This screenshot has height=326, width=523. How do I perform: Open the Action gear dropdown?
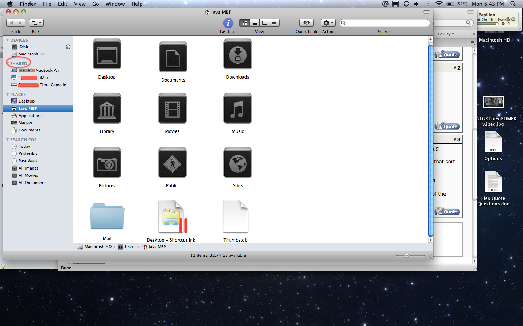coord(328,23)
